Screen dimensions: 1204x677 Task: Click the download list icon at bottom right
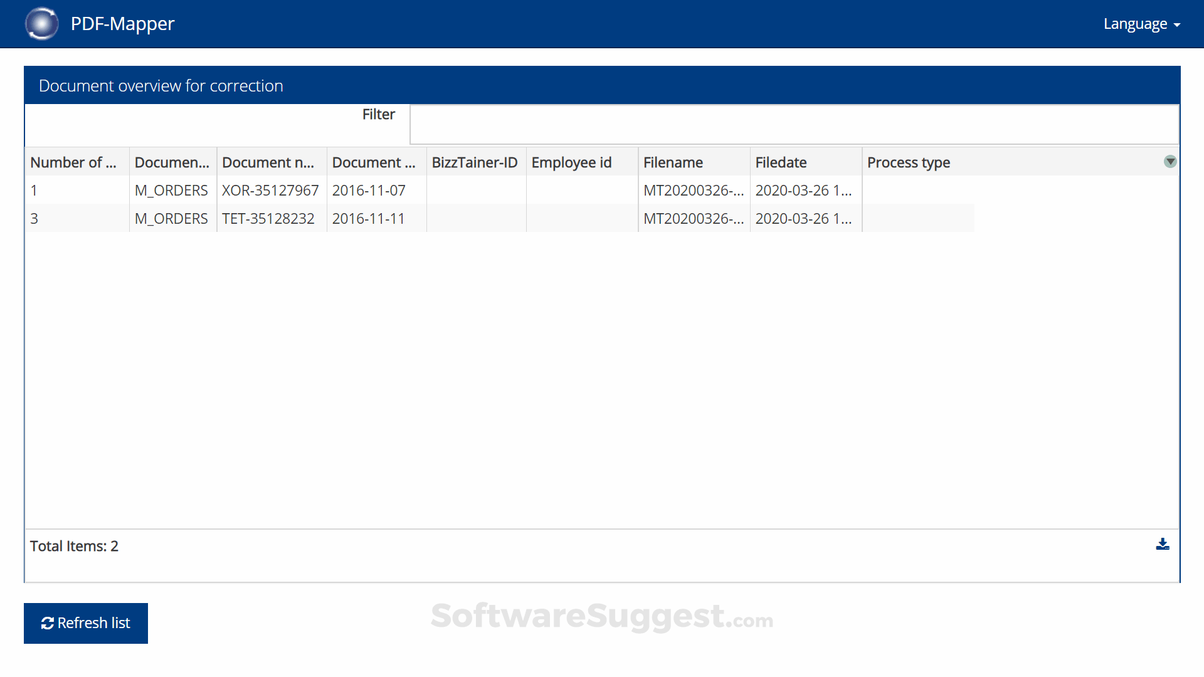(x=1163, y=544)
